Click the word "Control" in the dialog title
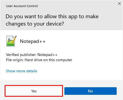Viewport: 123px width, 100px height. coord(32,6)
